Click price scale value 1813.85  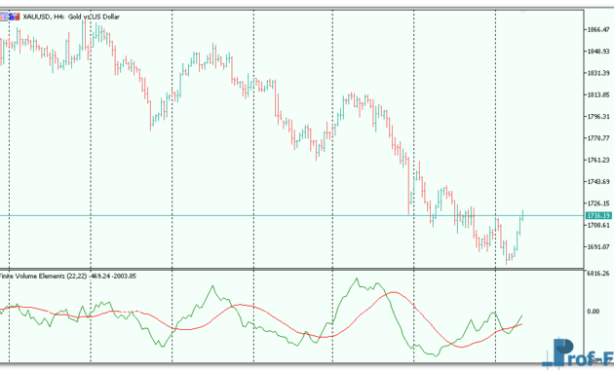[x=598, y=94]
